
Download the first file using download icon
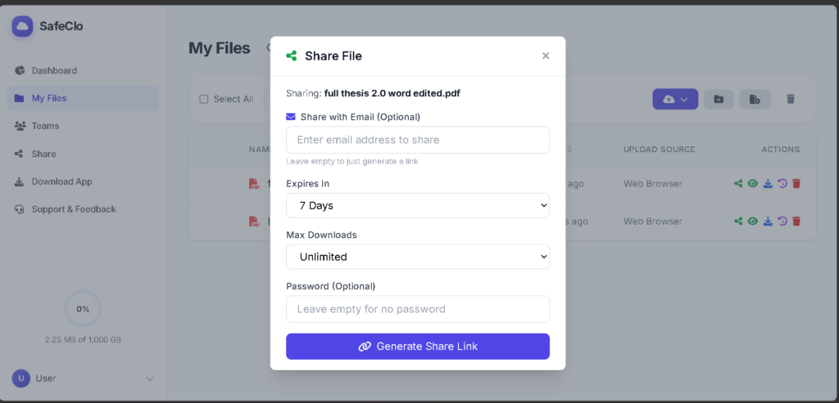pos(768,184)
